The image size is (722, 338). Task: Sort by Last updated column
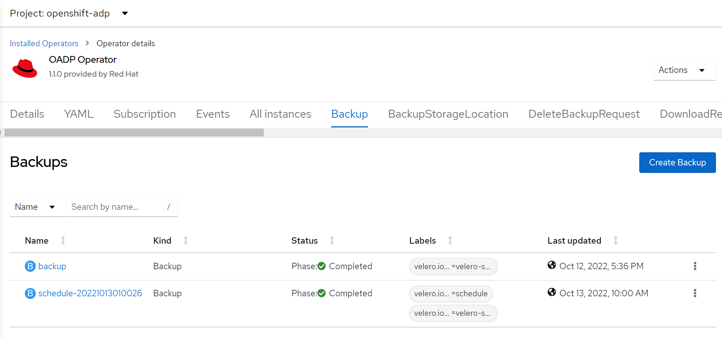(x=583, y=241)
